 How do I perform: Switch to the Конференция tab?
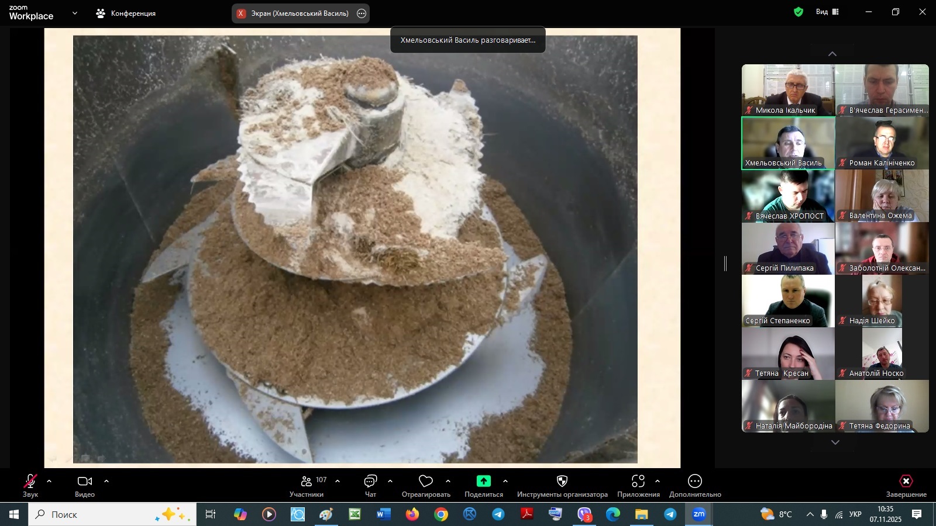pyautogui.click(x=126, y=13)
